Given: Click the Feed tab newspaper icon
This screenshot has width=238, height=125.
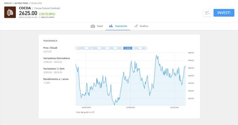Looking at the screenshot, I should [93, 26].
